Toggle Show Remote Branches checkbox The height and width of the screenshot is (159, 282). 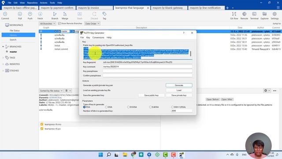(59, 23)
